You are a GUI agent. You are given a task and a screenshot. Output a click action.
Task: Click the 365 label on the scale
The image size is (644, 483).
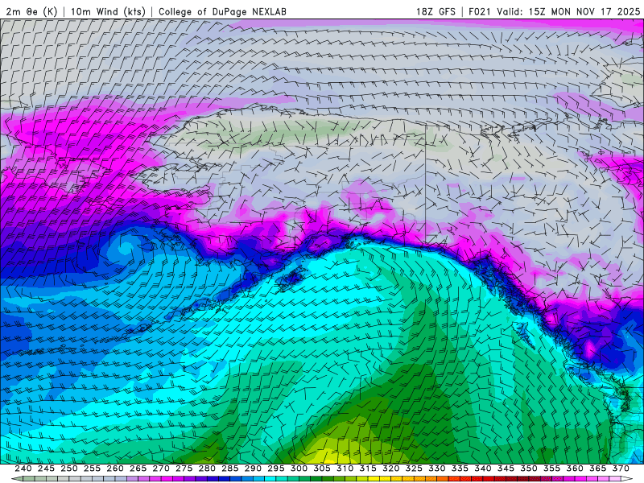point(598,469)
